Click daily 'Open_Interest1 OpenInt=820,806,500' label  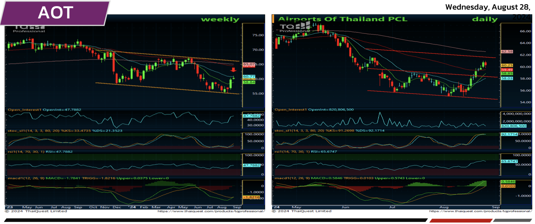(314, 109)
